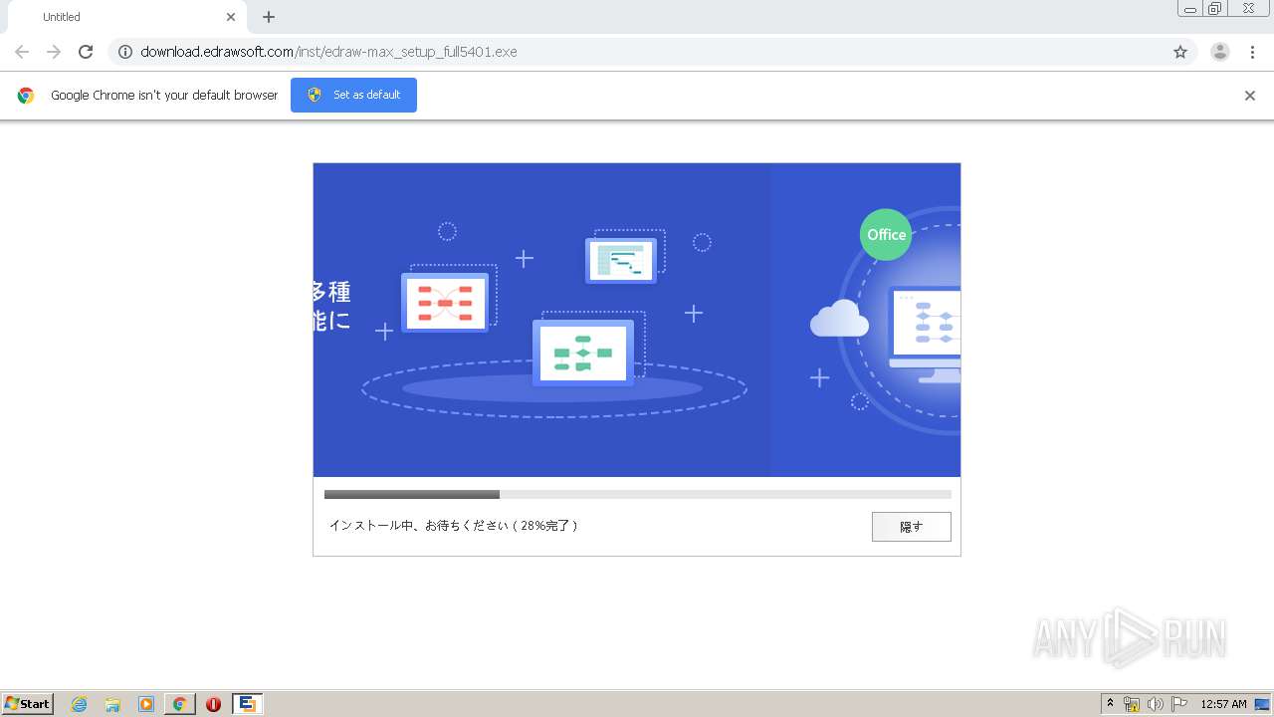1274x717 pixels.
Task: Open Action Center flag icon
Action: tap(1179, 704)
